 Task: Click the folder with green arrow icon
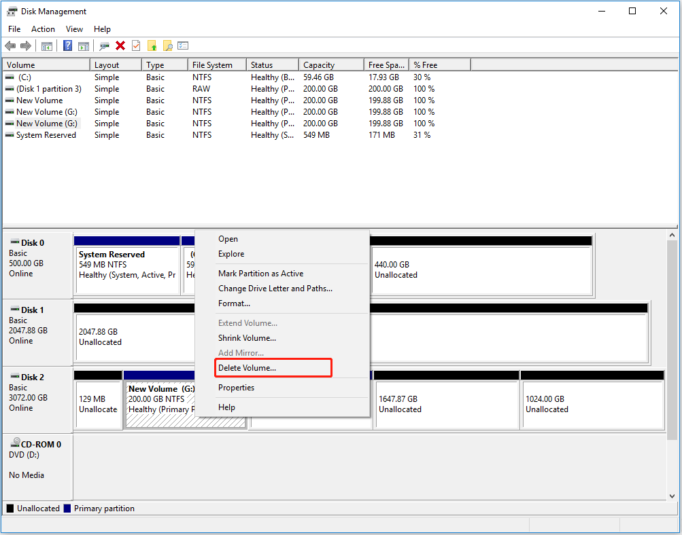152,45
